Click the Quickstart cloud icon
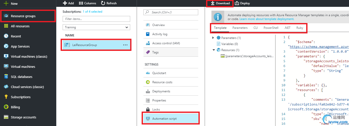The height and width of the screenshot is (126, 349). (148, 73)
